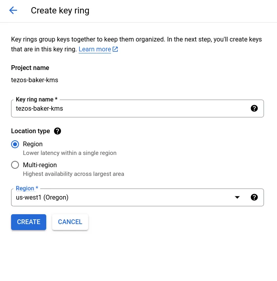Select the Region radio button
Screen dimensions: 277x281
[15, 144]
